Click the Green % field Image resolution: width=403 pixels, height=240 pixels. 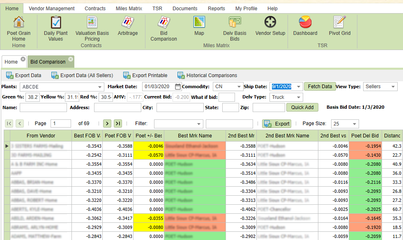pos(32,97)
